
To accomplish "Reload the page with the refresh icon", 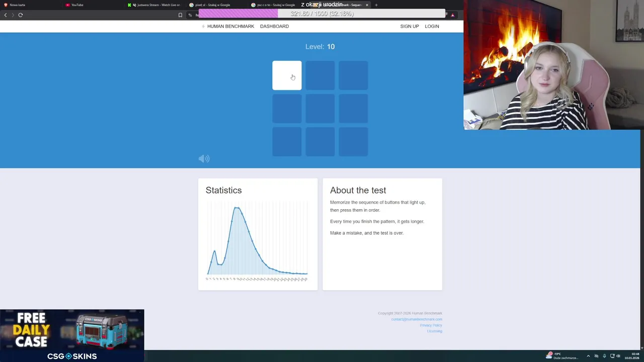I will click(21, 15).
